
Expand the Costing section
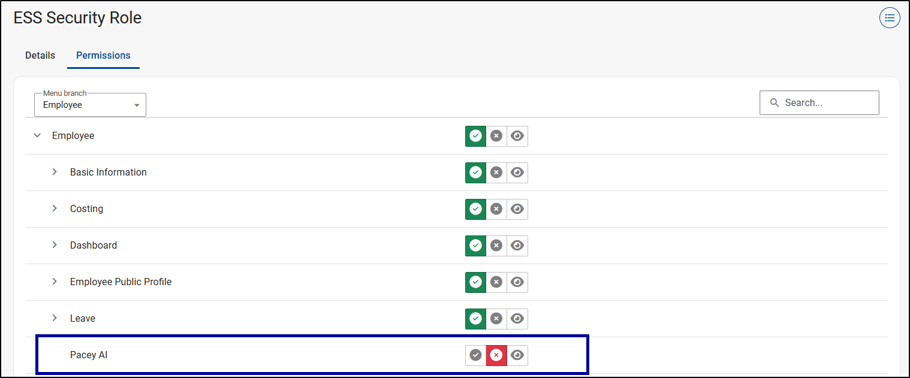click(55, 209)
